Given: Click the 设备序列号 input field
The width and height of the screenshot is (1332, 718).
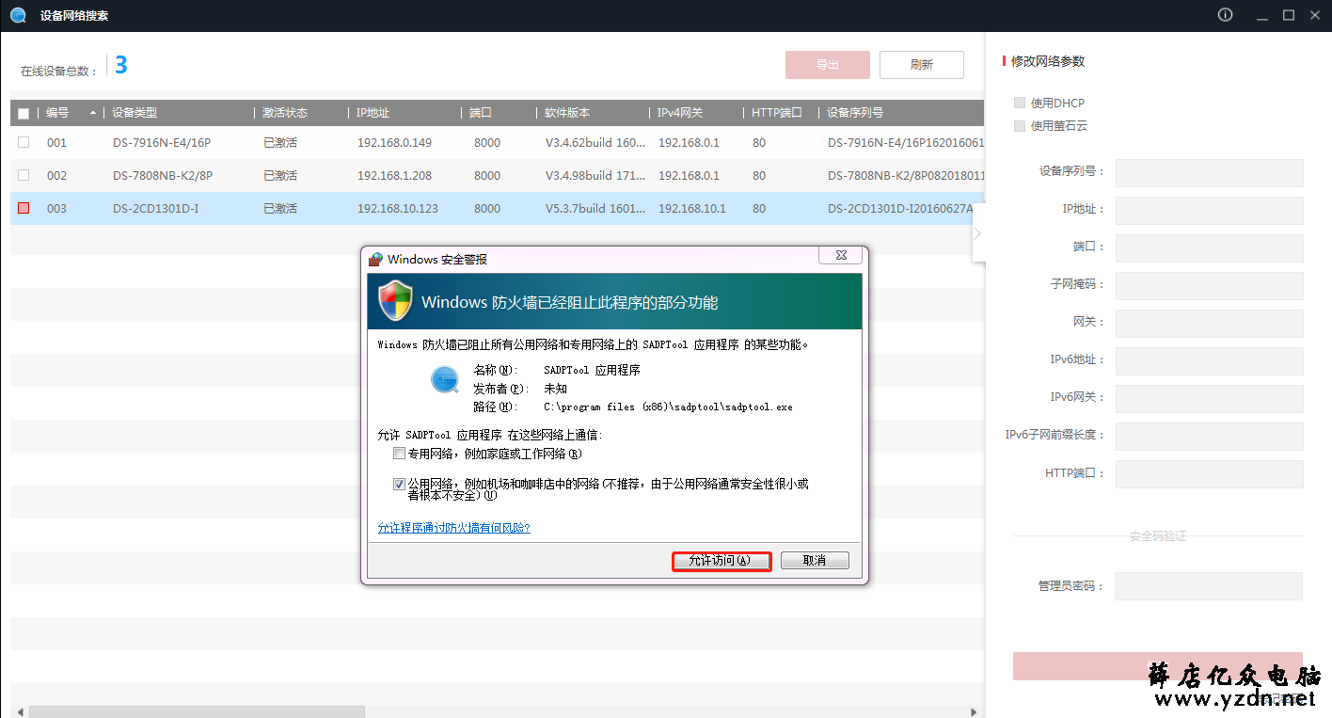Looking at the screenshot, I should pos(1210,173).
